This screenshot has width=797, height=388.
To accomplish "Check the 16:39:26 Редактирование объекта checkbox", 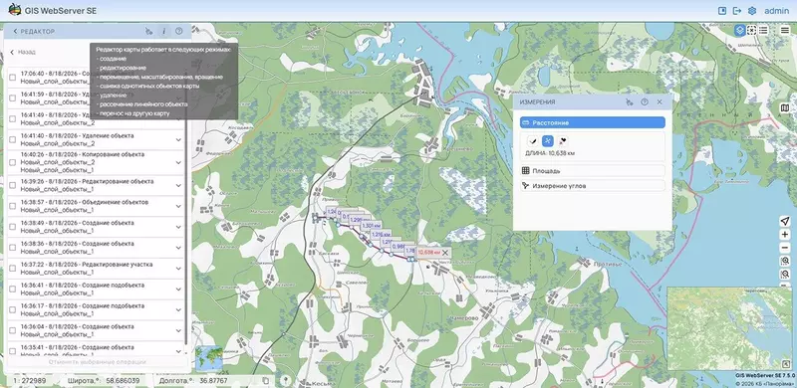I will pyautogui.click(x=13, y=185).
